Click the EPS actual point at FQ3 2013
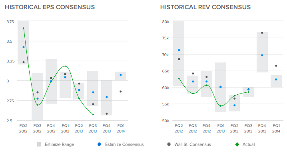Viewport: 287px width, 154px height. 93,115
